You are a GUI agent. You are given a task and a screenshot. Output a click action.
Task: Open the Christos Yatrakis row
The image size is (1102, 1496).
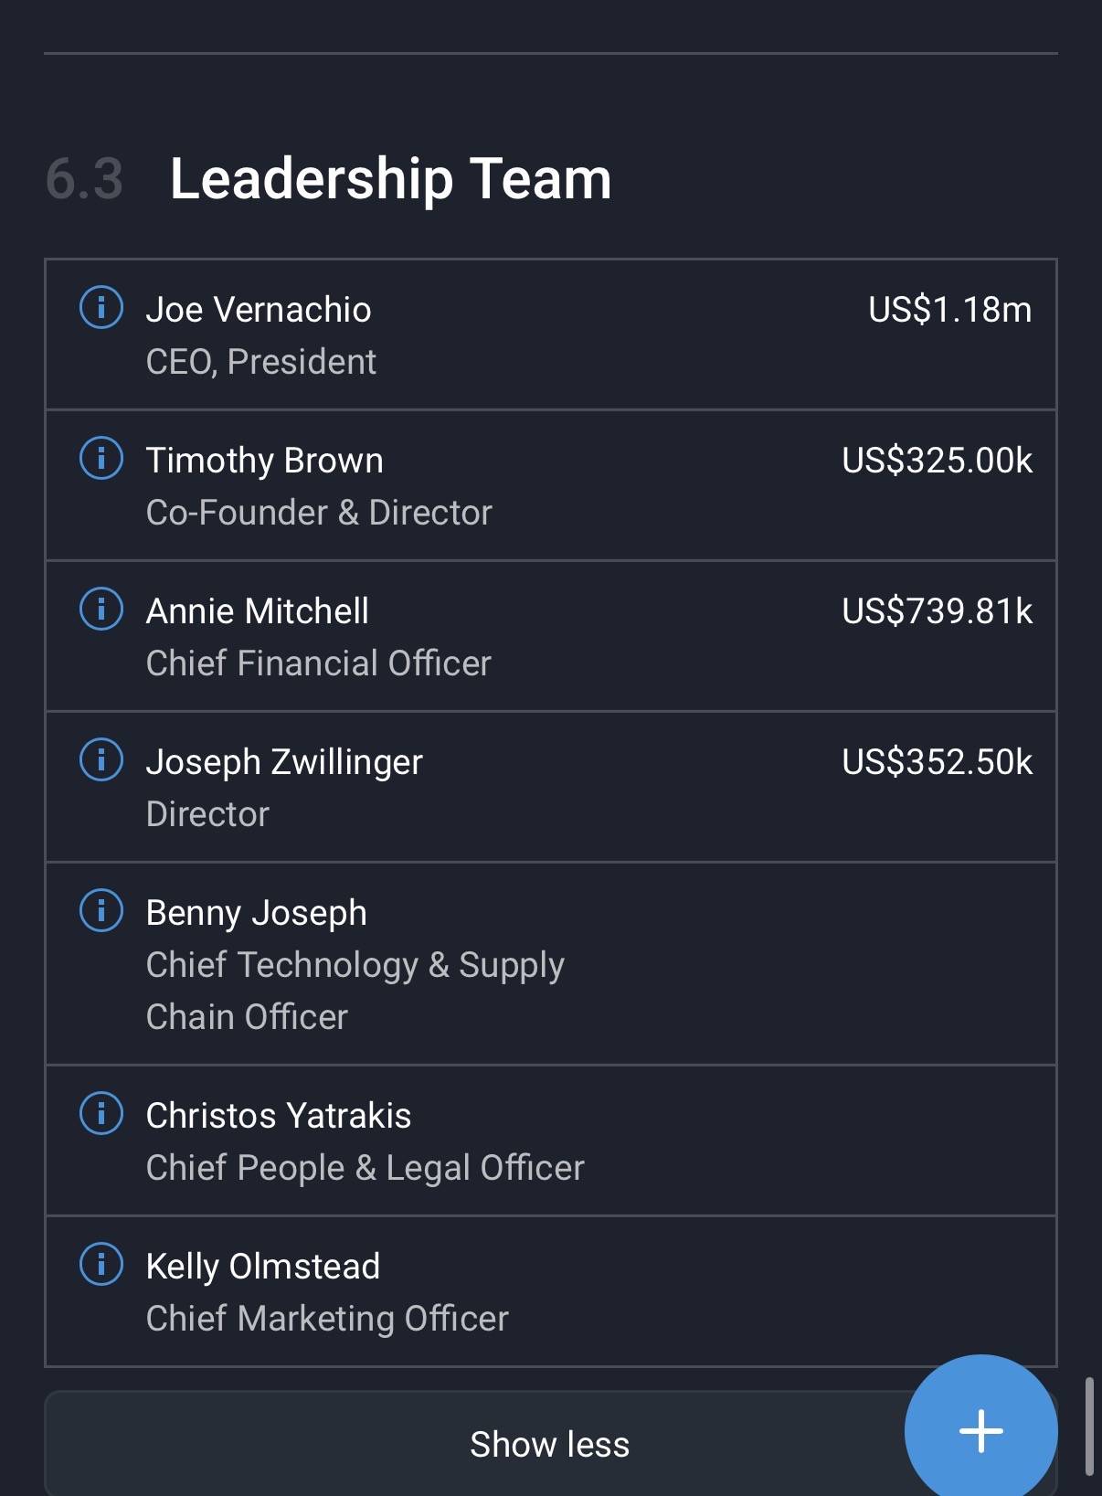[550, 1141]
